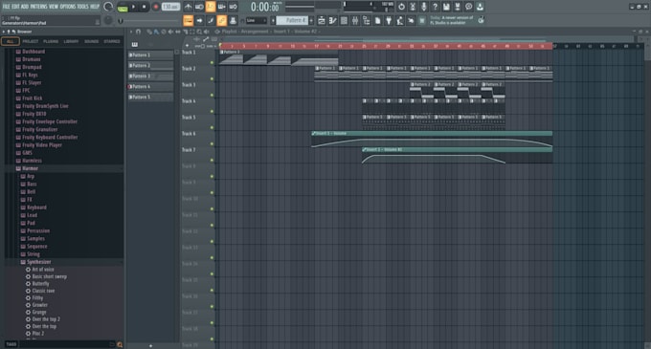Click the 130 tempo field
Image resolution: width=651 pixels, height=349 pixels.
[x=170, y=7]
